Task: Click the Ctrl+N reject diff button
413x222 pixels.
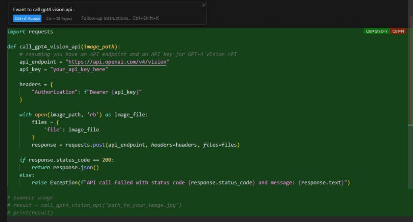Action: tap(398, 31)
